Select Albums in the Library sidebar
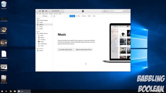The height and width of the screenshot is (93, 166). tap(44, 25)
